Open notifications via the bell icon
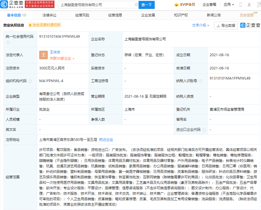Screen dimensions: 261x210 pos(249,5)
